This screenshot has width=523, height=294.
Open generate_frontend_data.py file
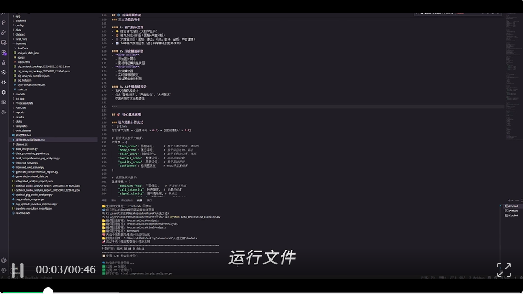(32, 177)
